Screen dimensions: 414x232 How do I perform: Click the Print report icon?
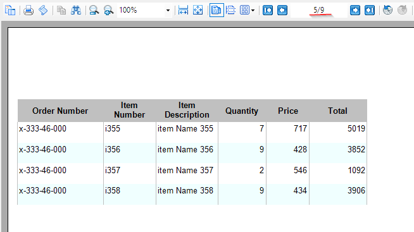[x=28, y=11]
